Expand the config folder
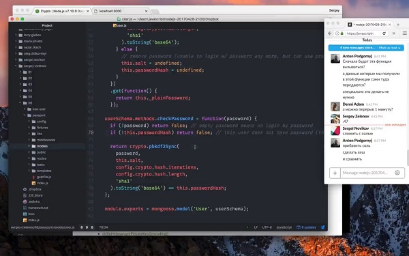Viewport: 409px width, 256px height. point(29,122)
